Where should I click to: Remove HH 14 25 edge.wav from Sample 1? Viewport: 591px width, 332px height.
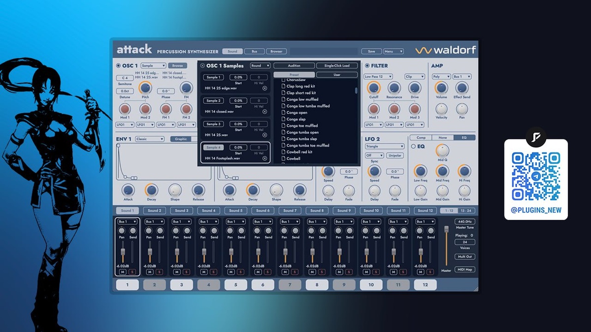point(264,89)
